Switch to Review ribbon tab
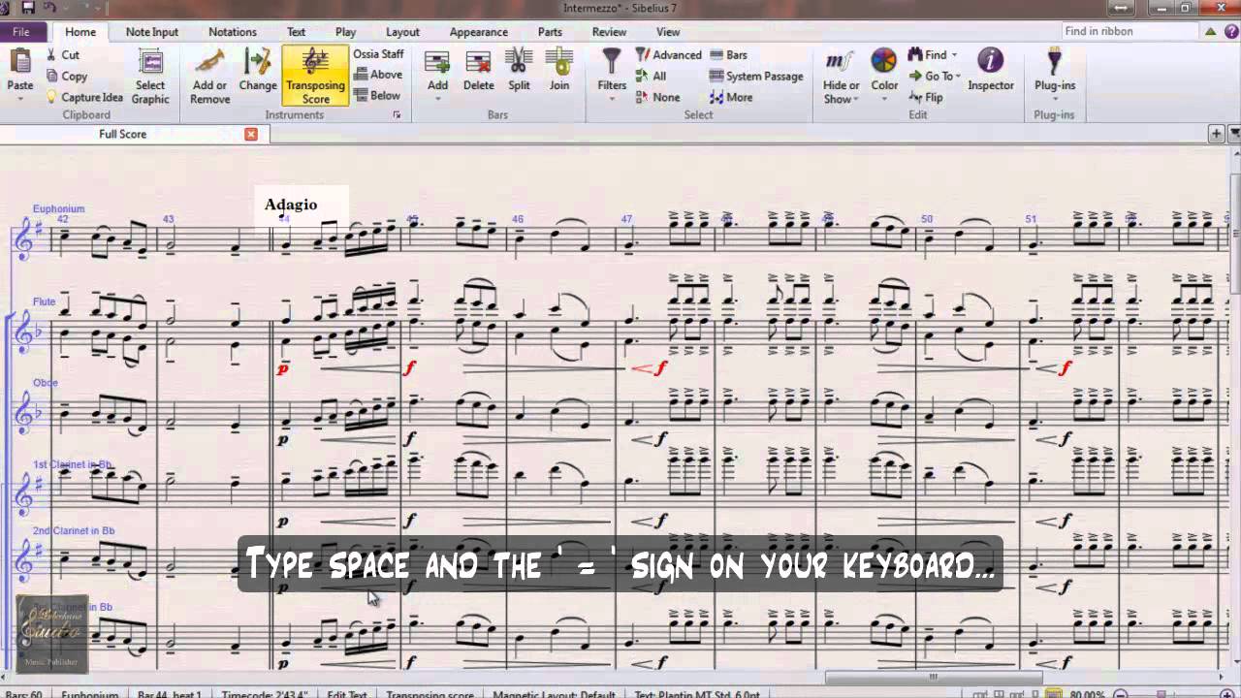Viewport: 1241px width, 698px height. 609,32
